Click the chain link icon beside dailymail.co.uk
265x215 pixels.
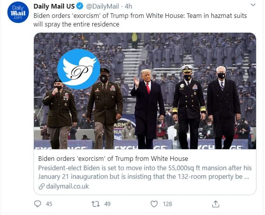42,186
